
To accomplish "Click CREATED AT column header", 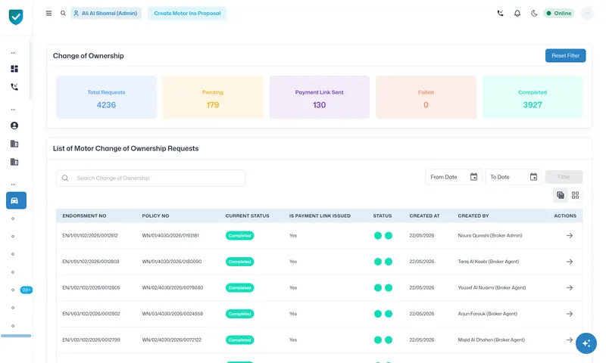I will 424,216.
